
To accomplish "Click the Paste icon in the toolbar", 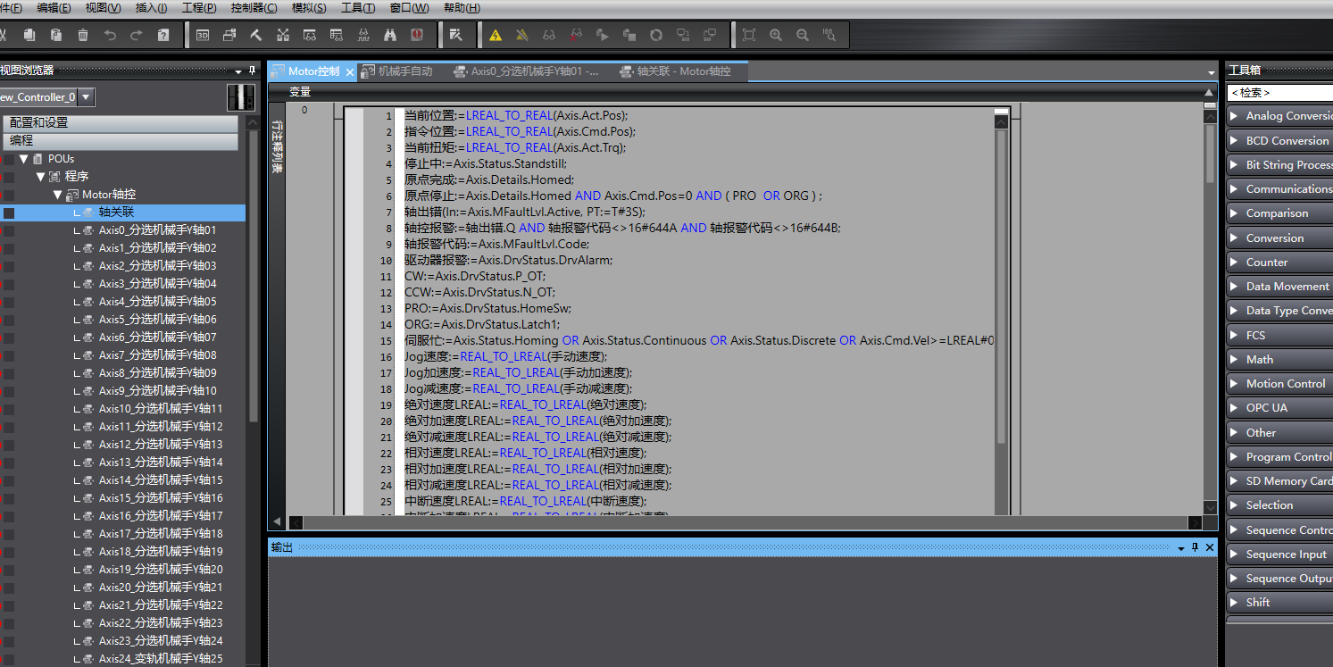I will click(x=56, y=35).
